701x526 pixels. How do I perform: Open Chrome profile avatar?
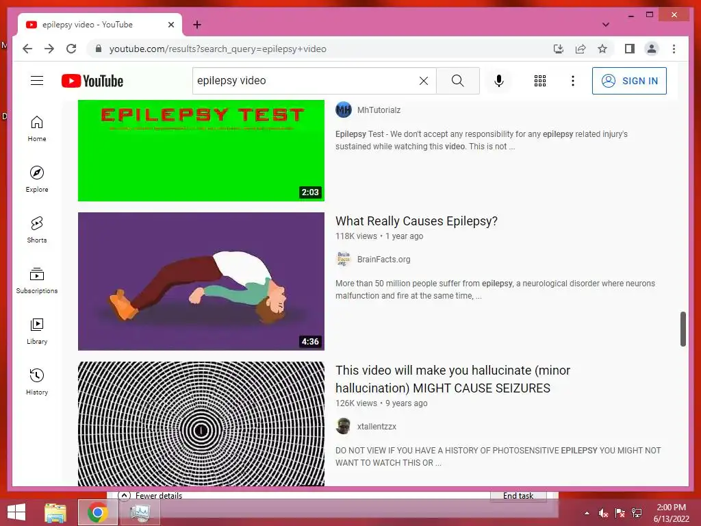[652, 49]
